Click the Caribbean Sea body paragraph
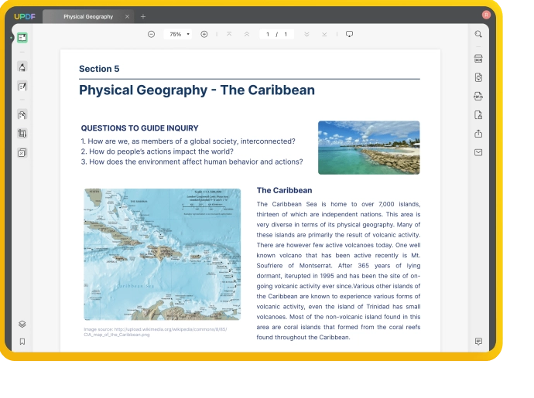This screenshot has height=398, width=534. coord(338,270)
